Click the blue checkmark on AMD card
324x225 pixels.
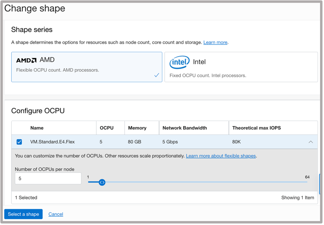click(157, 75)
